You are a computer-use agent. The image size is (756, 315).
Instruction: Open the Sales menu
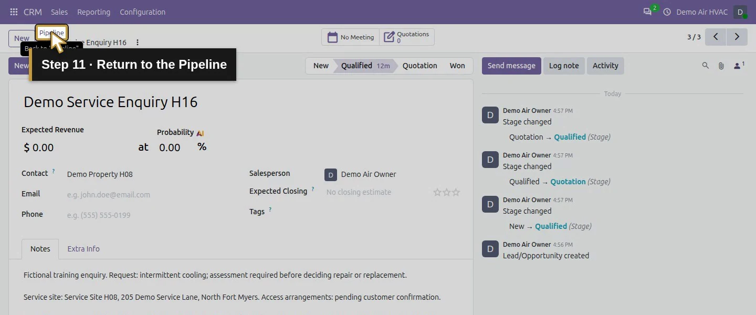(x=59, y=12)
